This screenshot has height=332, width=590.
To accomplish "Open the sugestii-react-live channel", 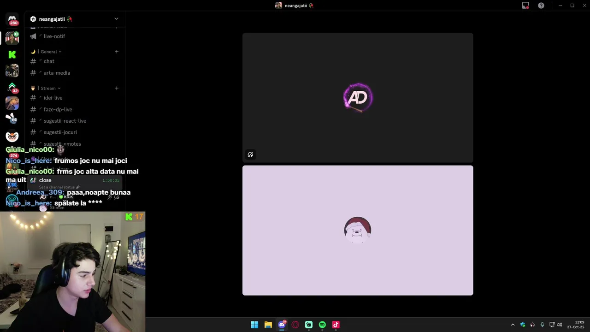I will (74, 121).
